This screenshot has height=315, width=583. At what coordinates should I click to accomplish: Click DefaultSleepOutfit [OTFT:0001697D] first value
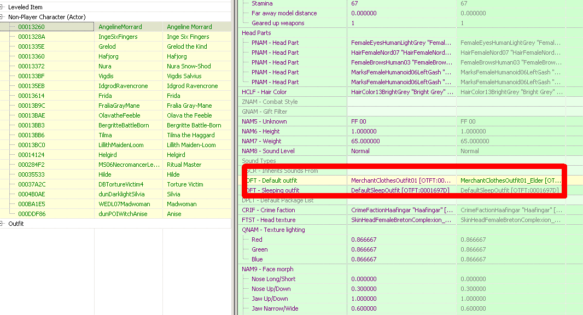point(400,190)
